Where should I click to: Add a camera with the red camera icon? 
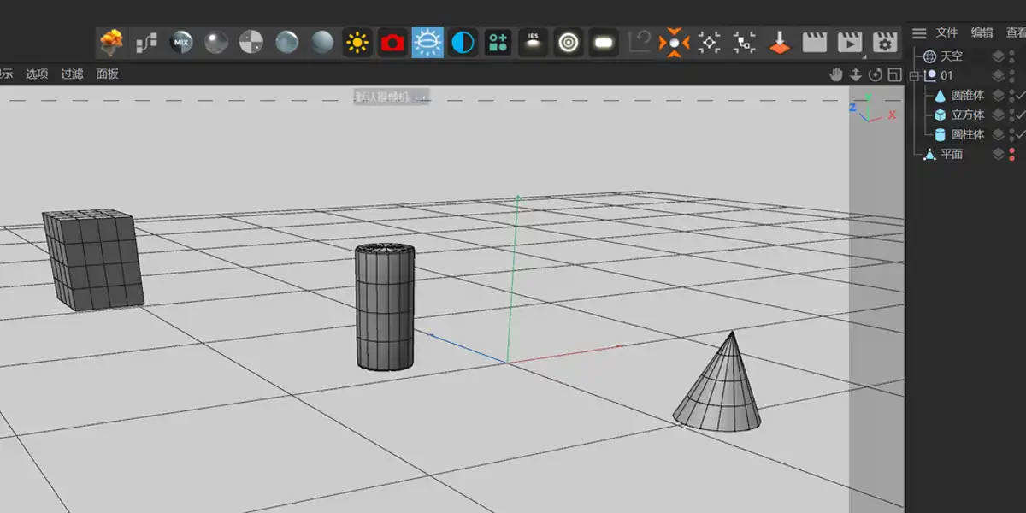[x=392, y=40]
